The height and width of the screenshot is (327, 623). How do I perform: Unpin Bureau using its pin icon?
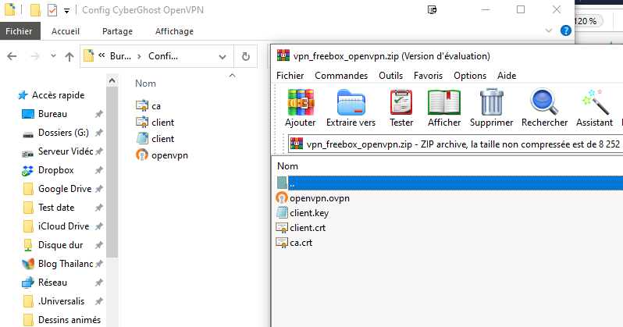[x=99, y=114]
